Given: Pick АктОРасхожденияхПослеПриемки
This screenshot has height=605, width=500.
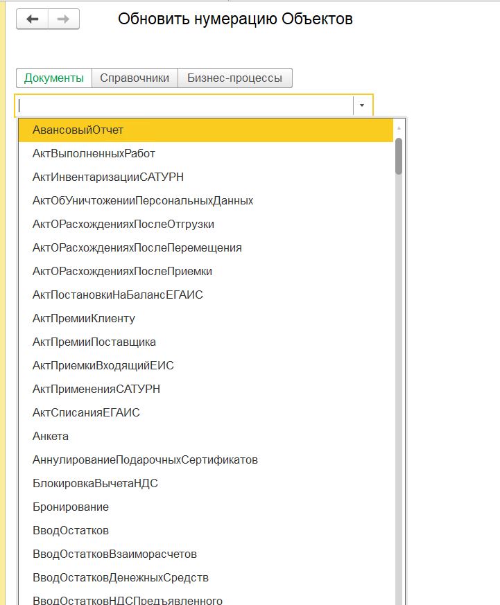Looking at the screenshot, I should coord(206,271).
